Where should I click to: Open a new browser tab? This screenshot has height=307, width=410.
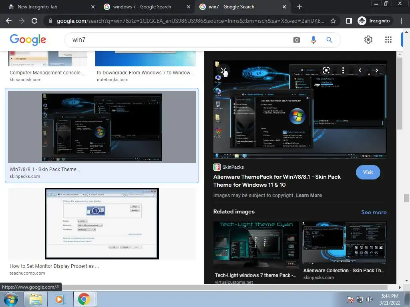click(299, 7)
